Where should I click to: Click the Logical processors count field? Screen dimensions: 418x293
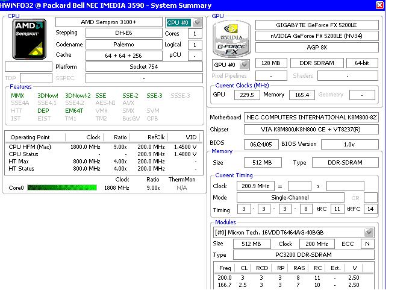pos(195,45)
